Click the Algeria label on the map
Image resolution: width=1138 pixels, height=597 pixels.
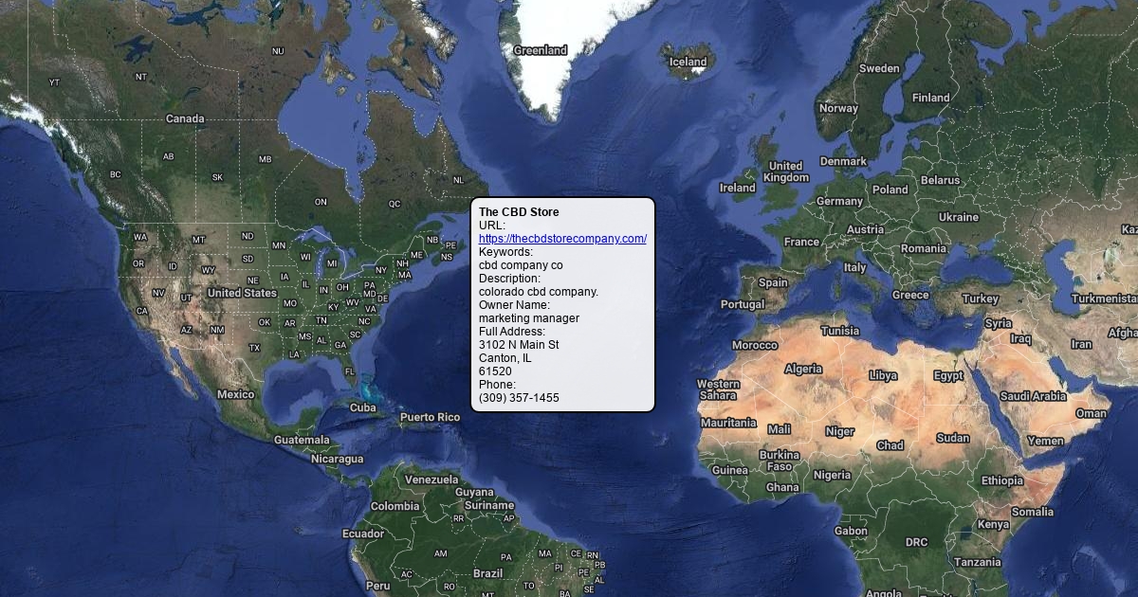pos(803,369)
